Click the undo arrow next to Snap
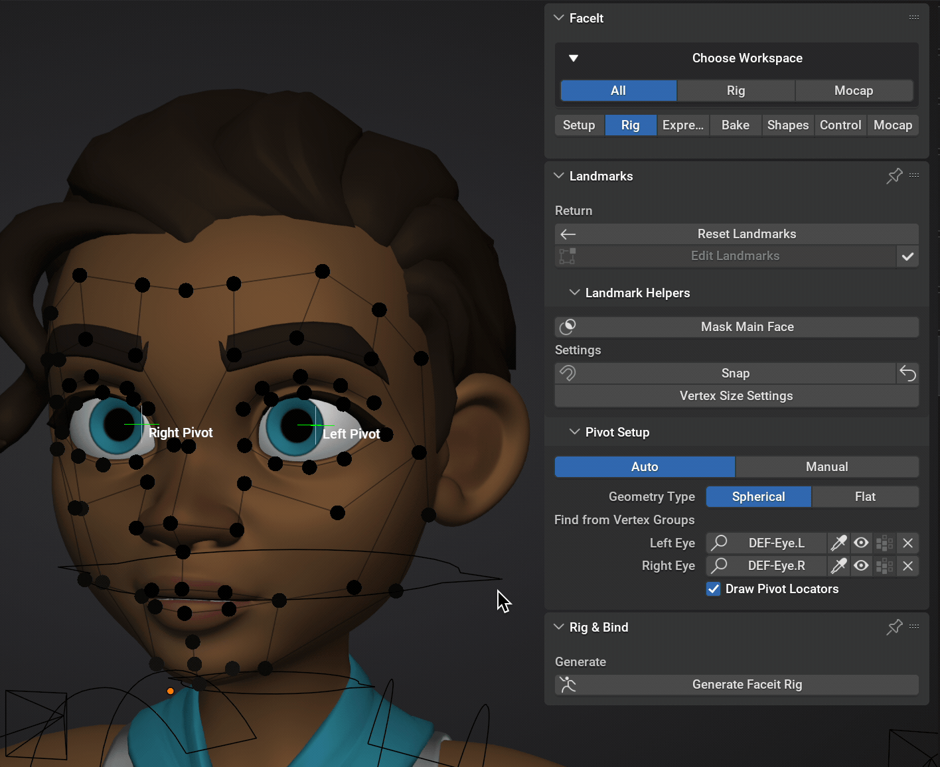The image size is (940, 767). click(x=907, y=373)
